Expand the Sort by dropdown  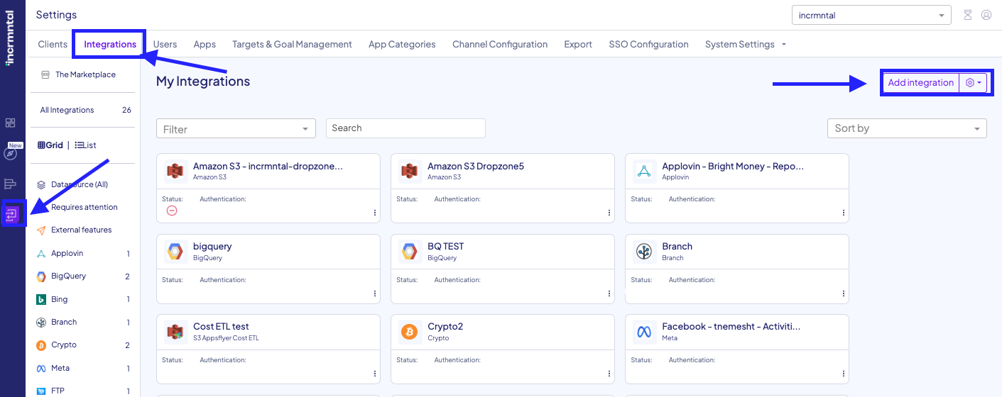906,128
